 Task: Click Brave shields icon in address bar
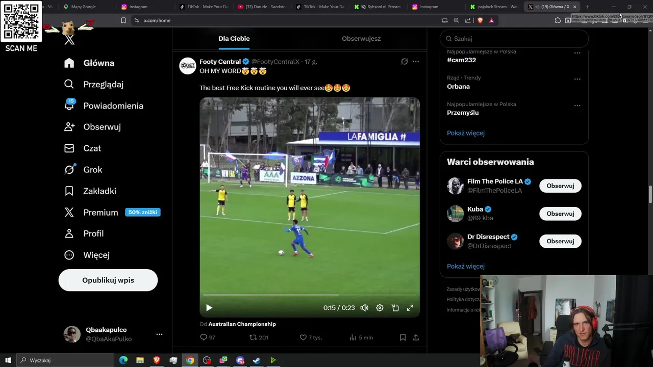[480, 20]
